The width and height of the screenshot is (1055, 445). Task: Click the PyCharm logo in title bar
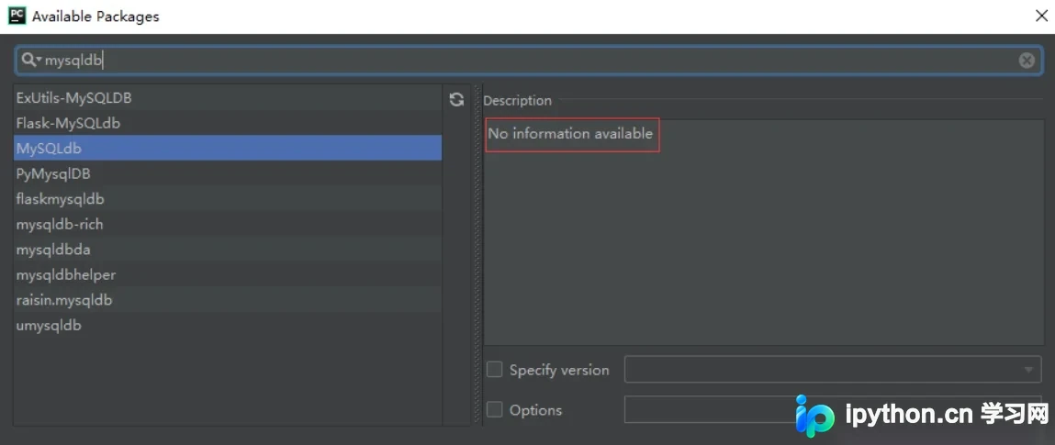point(17,16)
